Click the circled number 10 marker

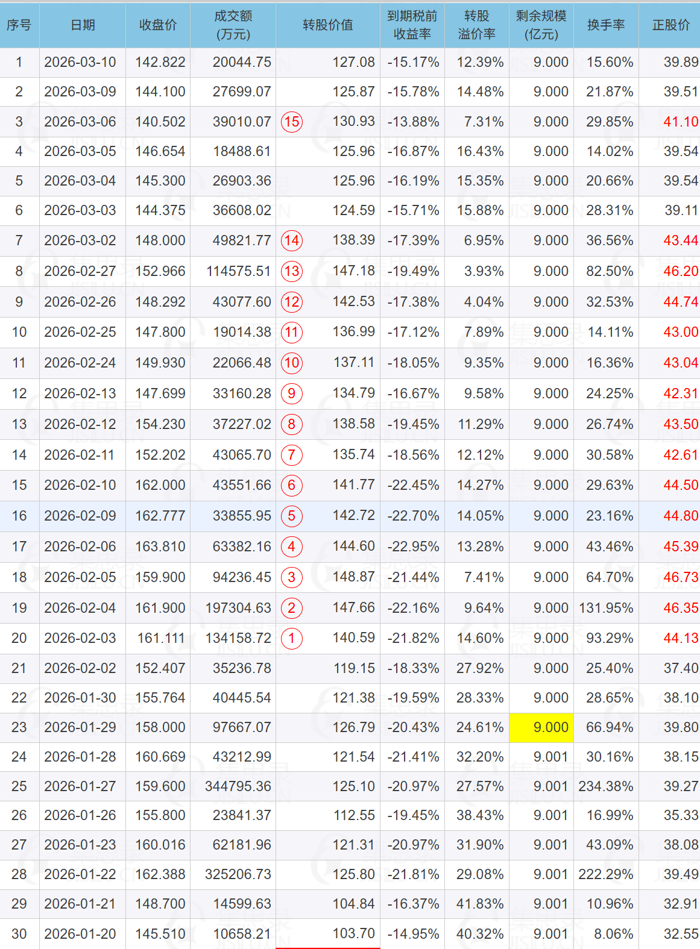click(x=292, y=363)
